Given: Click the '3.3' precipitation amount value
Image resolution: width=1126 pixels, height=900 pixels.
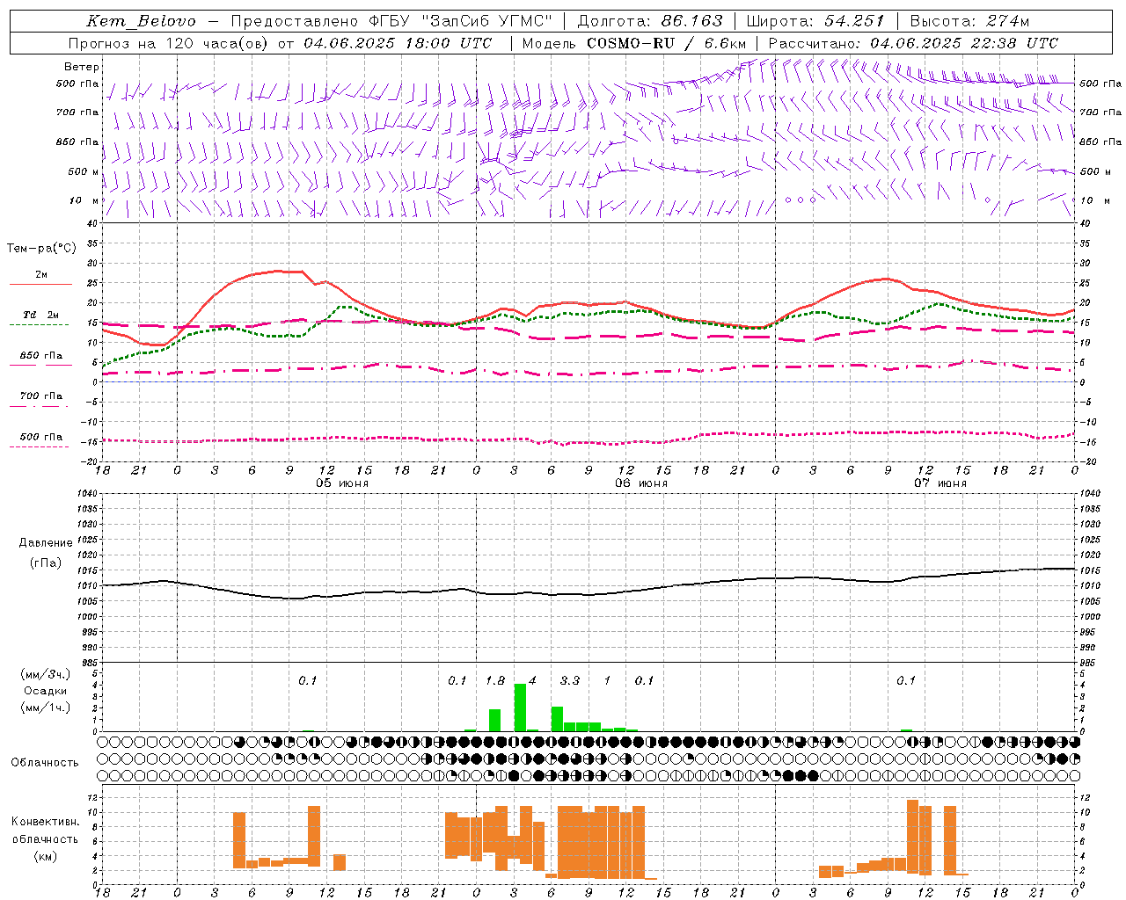Looking at the screenshot, I should [x=570, y=680].
